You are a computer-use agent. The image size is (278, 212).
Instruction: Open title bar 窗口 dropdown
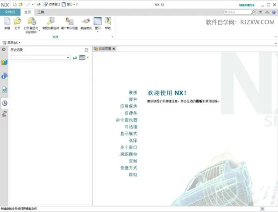tap(69, 4)
